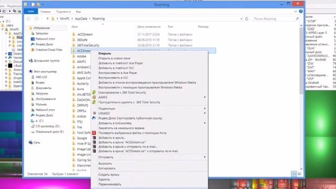Click the AIMP3 icon in context menu

[94, 97]
